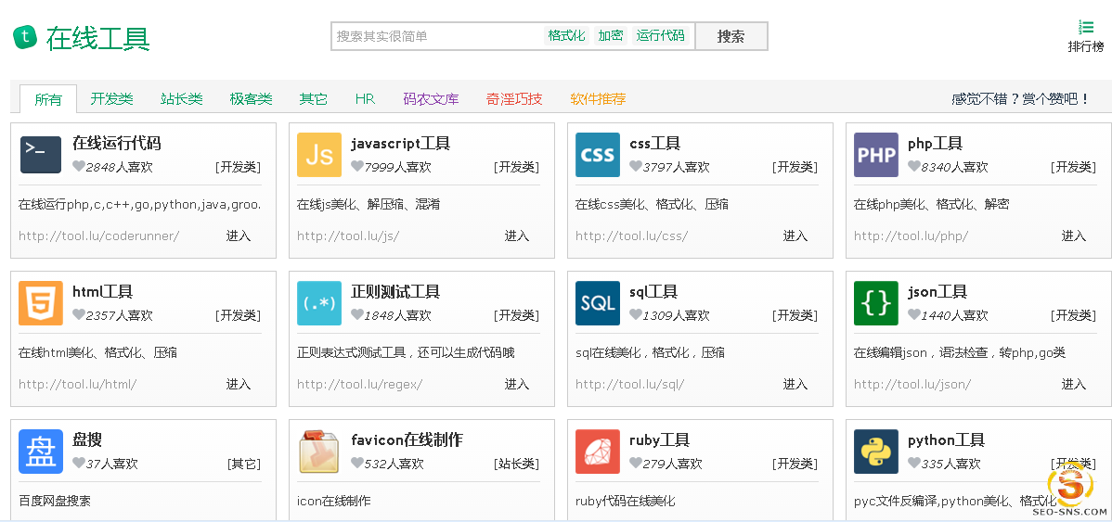This screenshot has width=1112, height=522.
Task: Click heart icon beside 1848人喜欢
Action: tap(357, 315)
